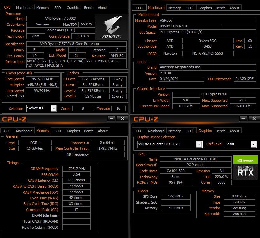Open Graphics tab in top-right window
The width and height of the screenshot is (260, 238).
point(205,8)
